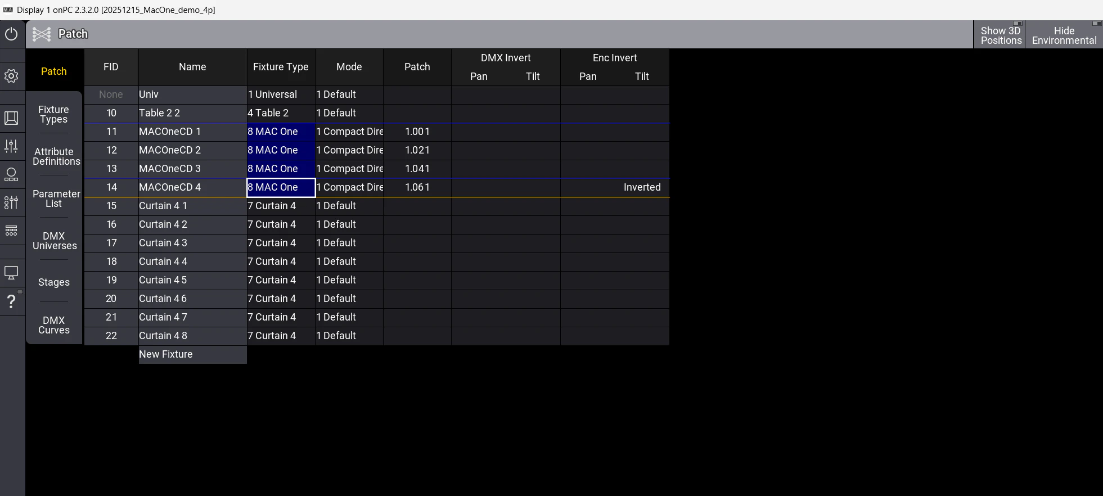Viewport: 1103px width, 496px height.
Task: Open the fader sliders icon
Action: [x=12, y=146]
